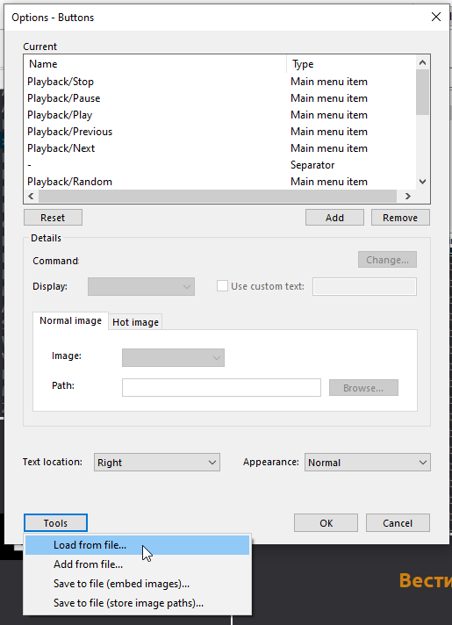The width and height of the screenshot is (452, 625).
Task: Click the list scroll up arrow
Action: pyautogui.click(x=422, y=62)
